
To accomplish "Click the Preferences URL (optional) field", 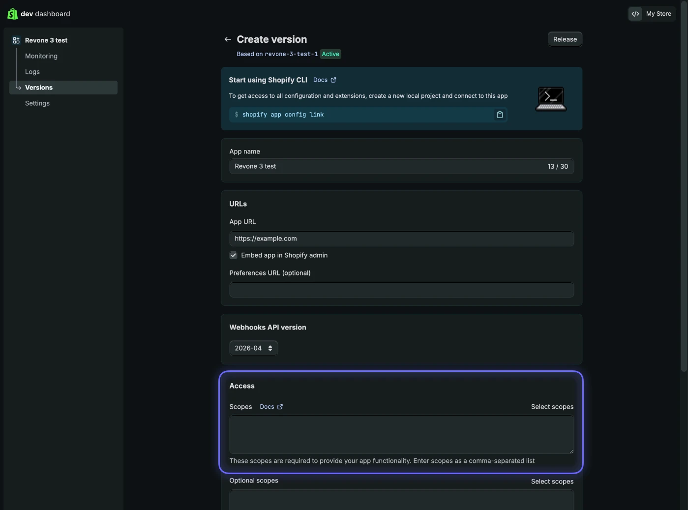I will [x=401, y=290].
